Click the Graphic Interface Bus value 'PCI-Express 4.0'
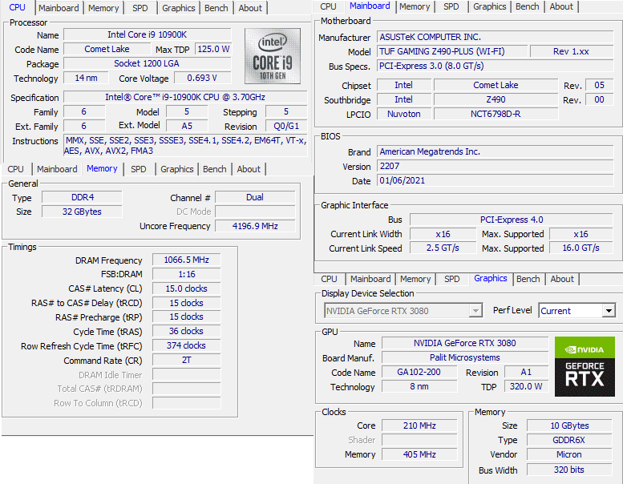The height and width of the screenshot is (484, 623). (512, 220)
